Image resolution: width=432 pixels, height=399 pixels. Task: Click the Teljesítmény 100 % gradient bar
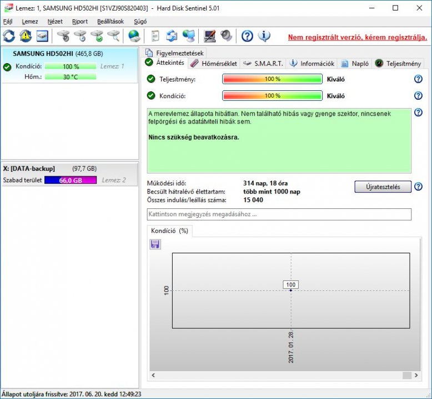272,79
